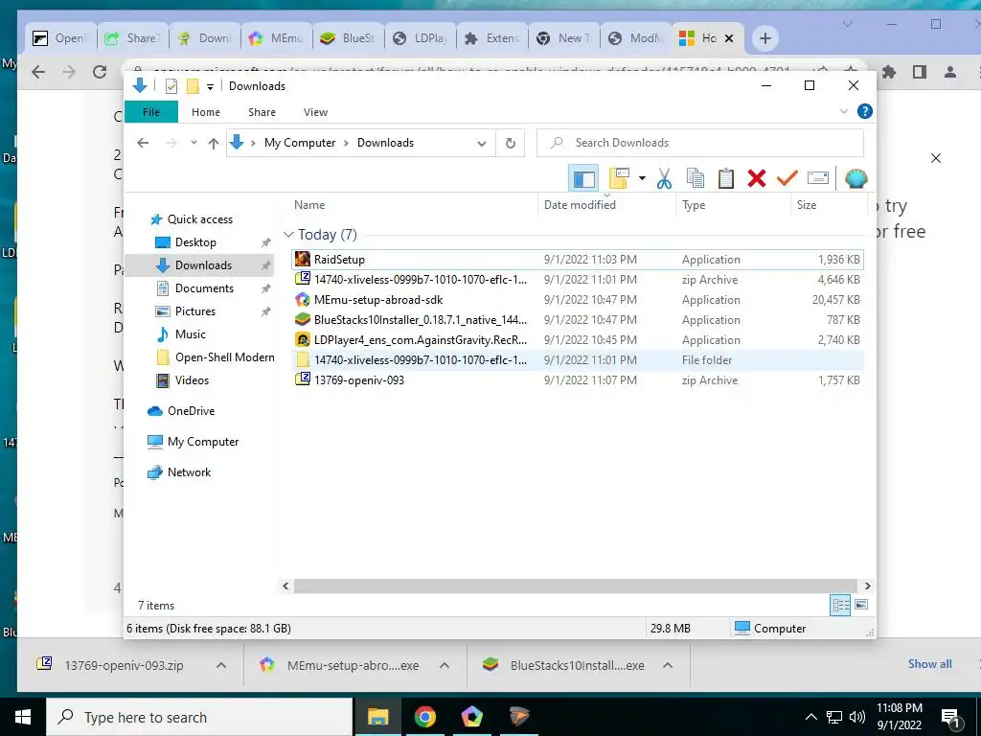The width and height of the screenshot is (981, 736).
Task: Open a new Chrome tab with plus button
Action: click(764, 38)
